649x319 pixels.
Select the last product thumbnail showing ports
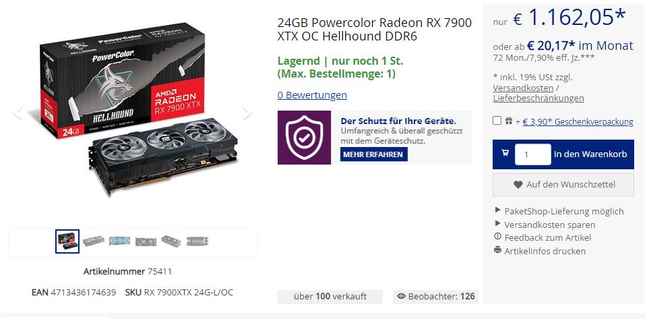(x=197, y=241)
